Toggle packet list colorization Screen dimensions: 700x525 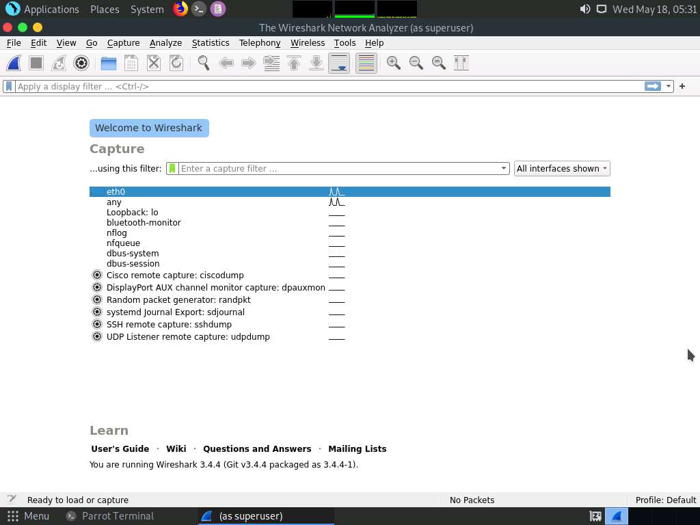(x=366, y=63)
